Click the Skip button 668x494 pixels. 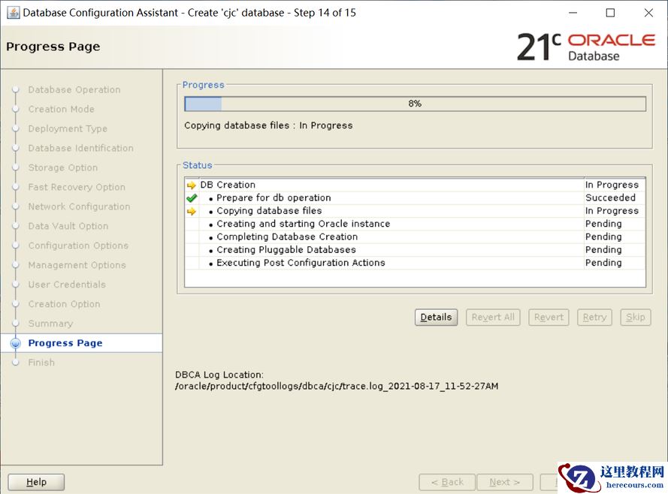[635, 318]
